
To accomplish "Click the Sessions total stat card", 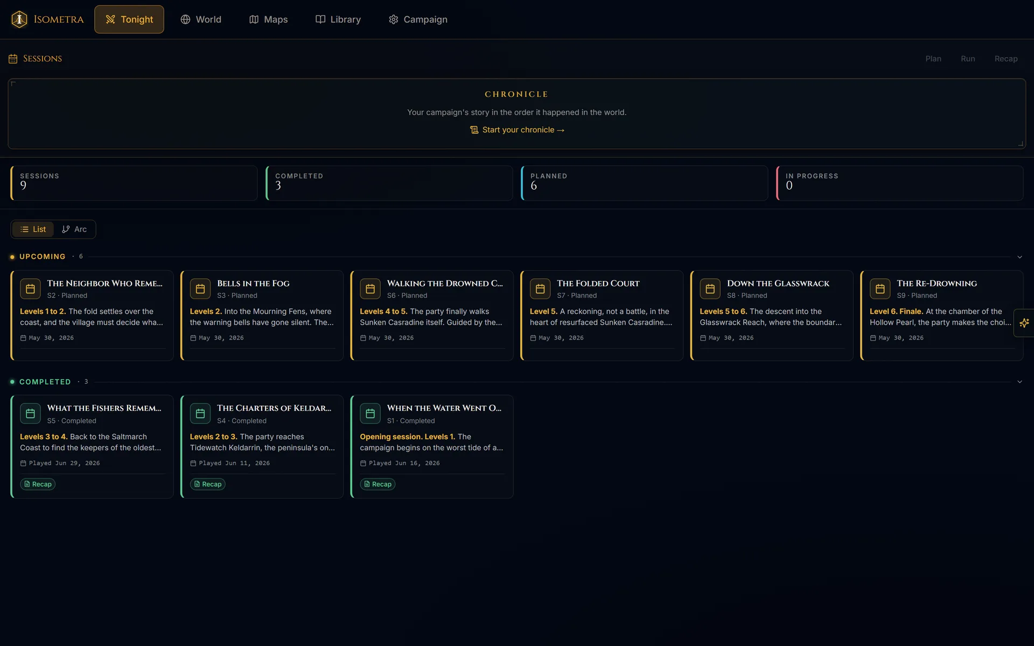I will [x=134, y=183].
